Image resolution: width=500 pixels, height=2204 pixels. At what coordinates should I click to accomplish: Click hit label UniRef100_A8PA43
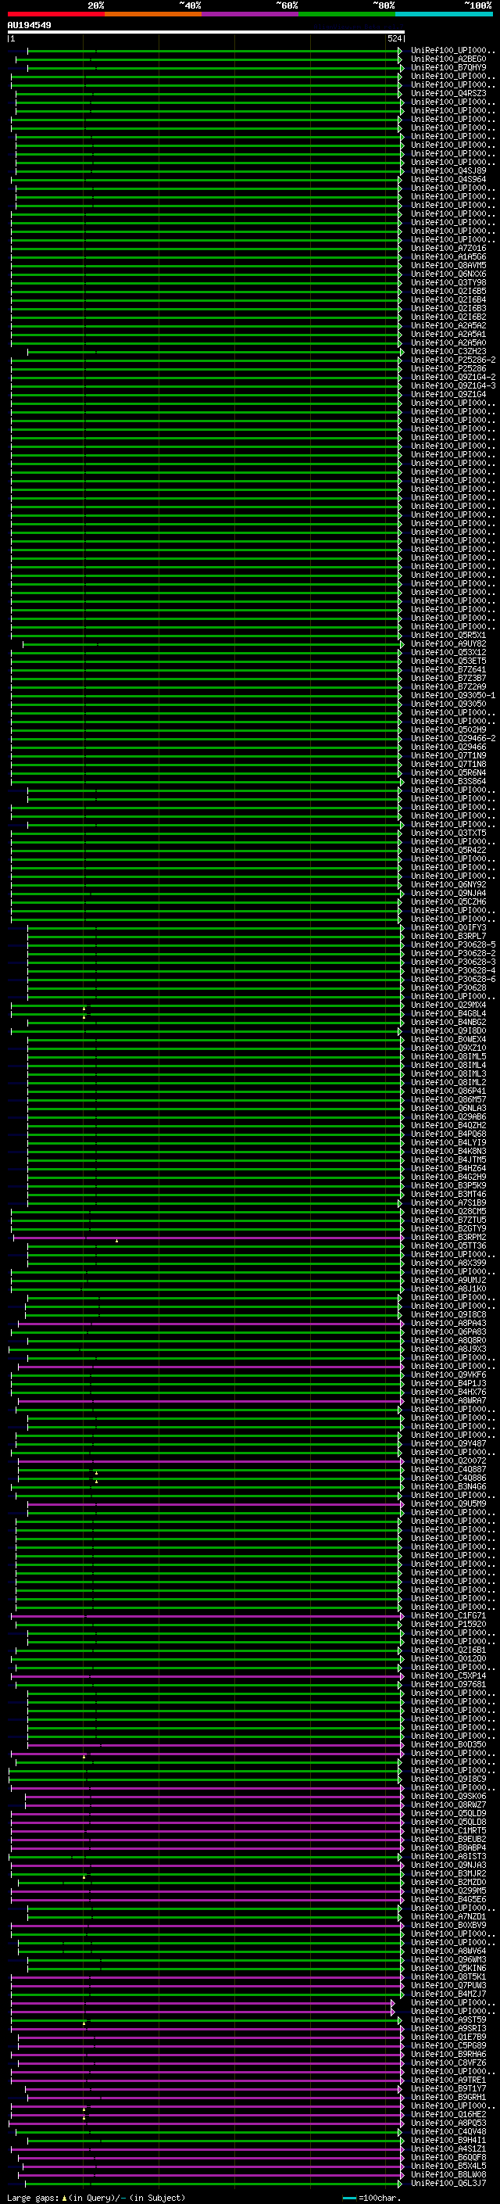point(448,1324)
